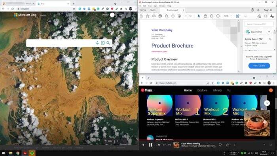This screenshot has height=156, width=277.
Task: Open a new tab in the Bing browser window
Action: pyautogui.click(x=74, y=4)
